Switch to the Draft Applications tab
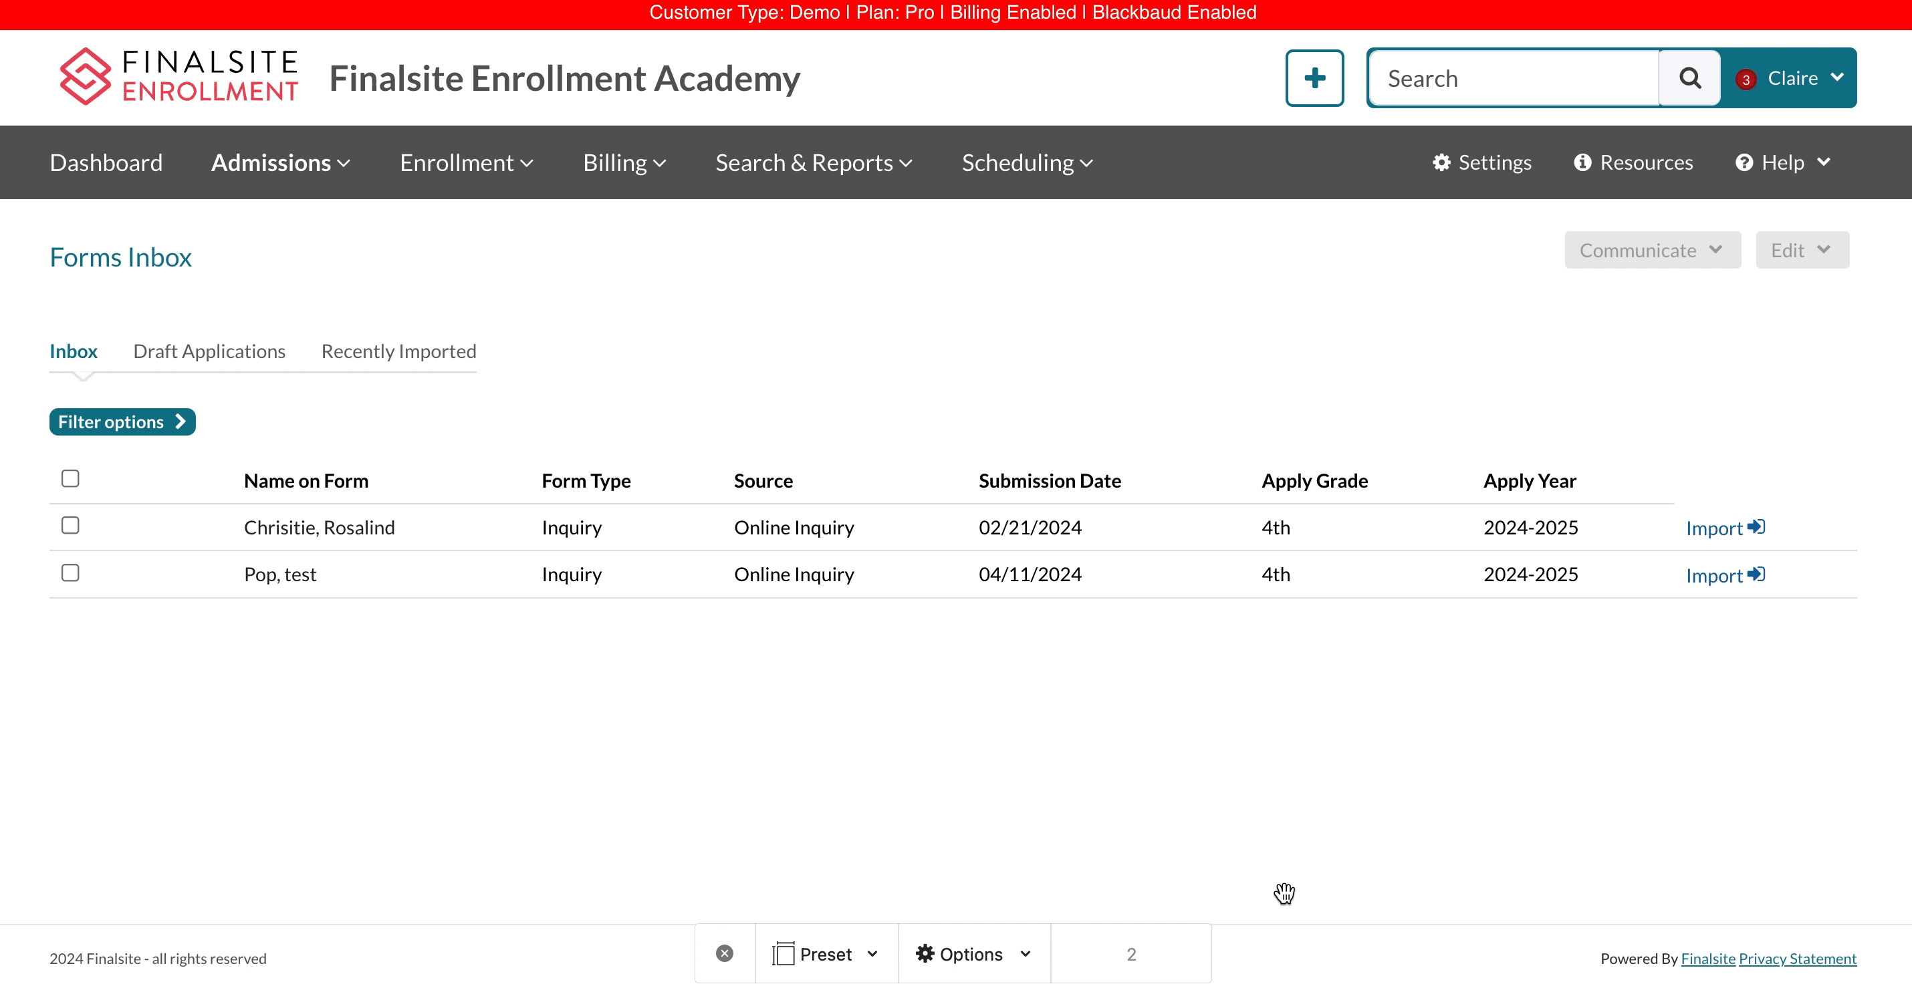This screenshot has width=1912, height=986. click(207, 351)
